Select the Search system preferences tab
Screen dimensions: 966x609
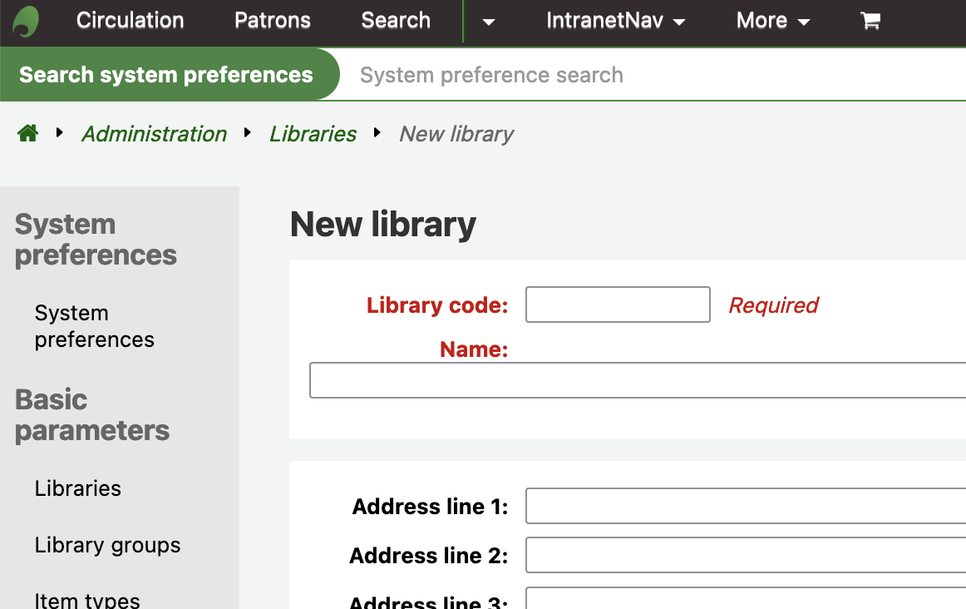click(166, 75)
